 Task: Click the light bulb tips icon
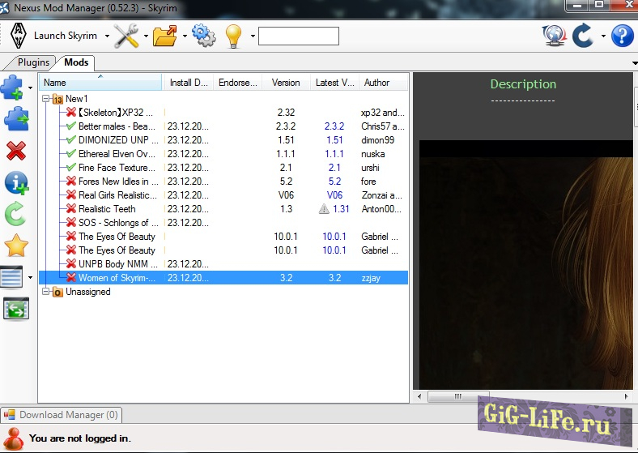233,36
